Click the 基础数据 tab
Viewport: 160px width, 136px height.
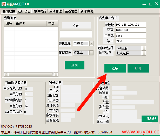pos(9,11)
